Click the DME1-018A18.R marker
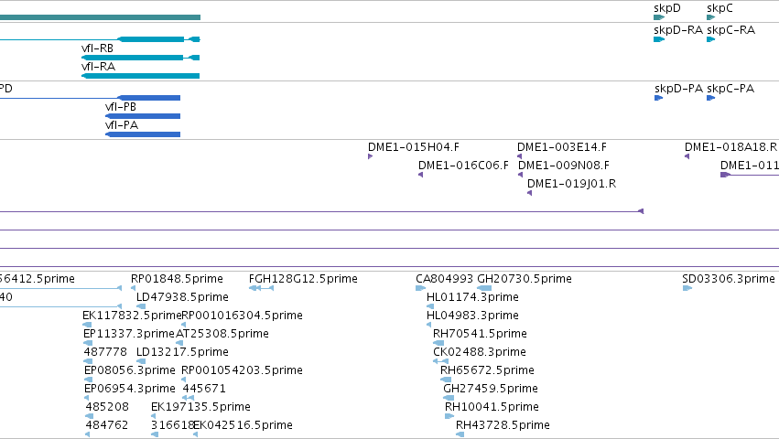The image size is (779, 439). [687, 156]
